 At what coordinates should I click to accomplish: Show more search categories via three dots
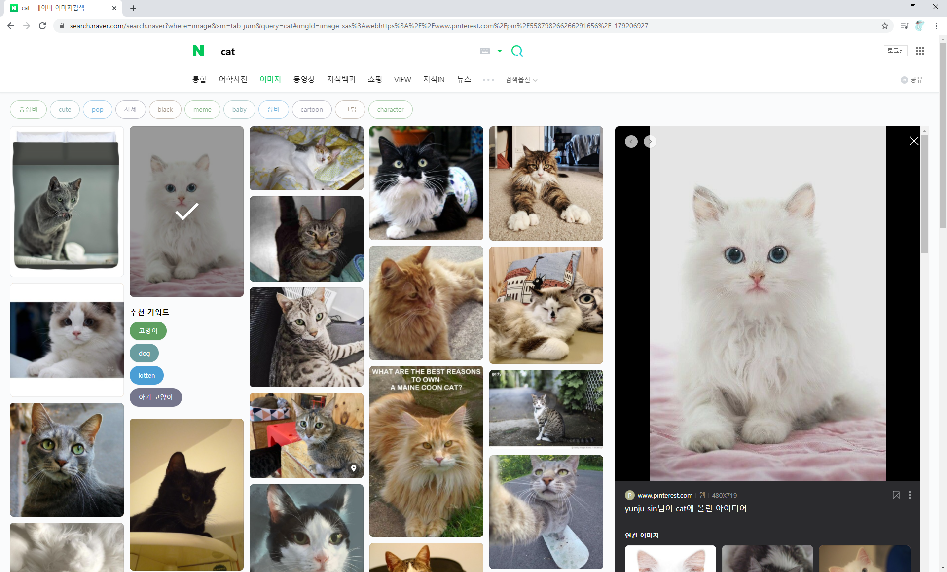488,80
